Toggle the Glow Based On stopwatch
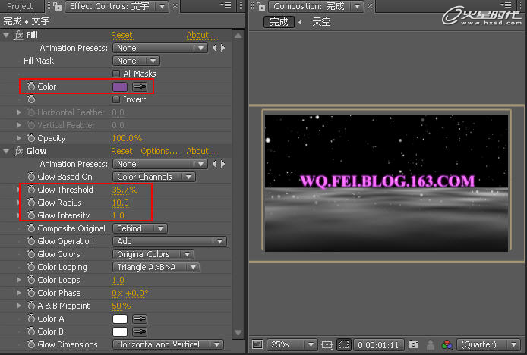527x355 pixels. pyautogui.click(x=31, y=176)
